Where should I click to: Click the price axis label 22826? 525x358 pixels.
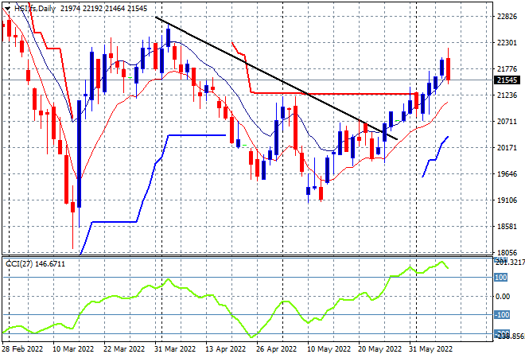[507, 17]
